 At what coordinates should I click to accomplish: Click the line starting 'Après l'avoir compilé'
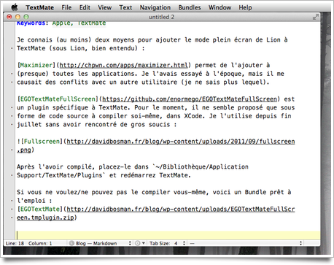[133, 166]
